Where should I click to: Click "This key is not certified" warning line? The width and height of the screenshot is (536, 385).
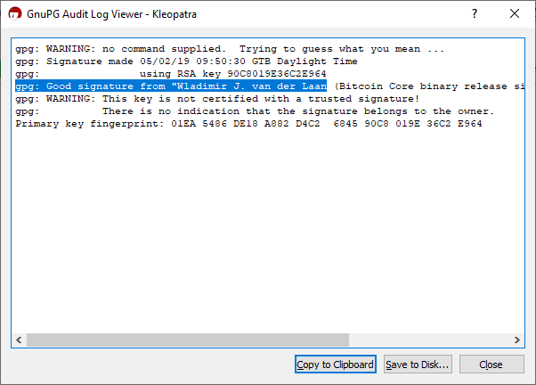[217, 99]
